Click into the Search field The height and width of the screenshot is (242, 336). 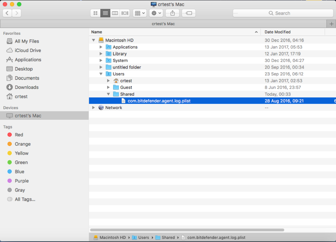pyautogui.click(x=283, y=13)
